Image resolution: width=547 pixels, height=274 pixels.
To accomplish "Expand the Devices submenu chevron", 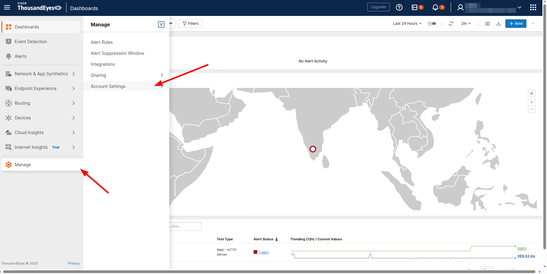I will coord(74,118).
